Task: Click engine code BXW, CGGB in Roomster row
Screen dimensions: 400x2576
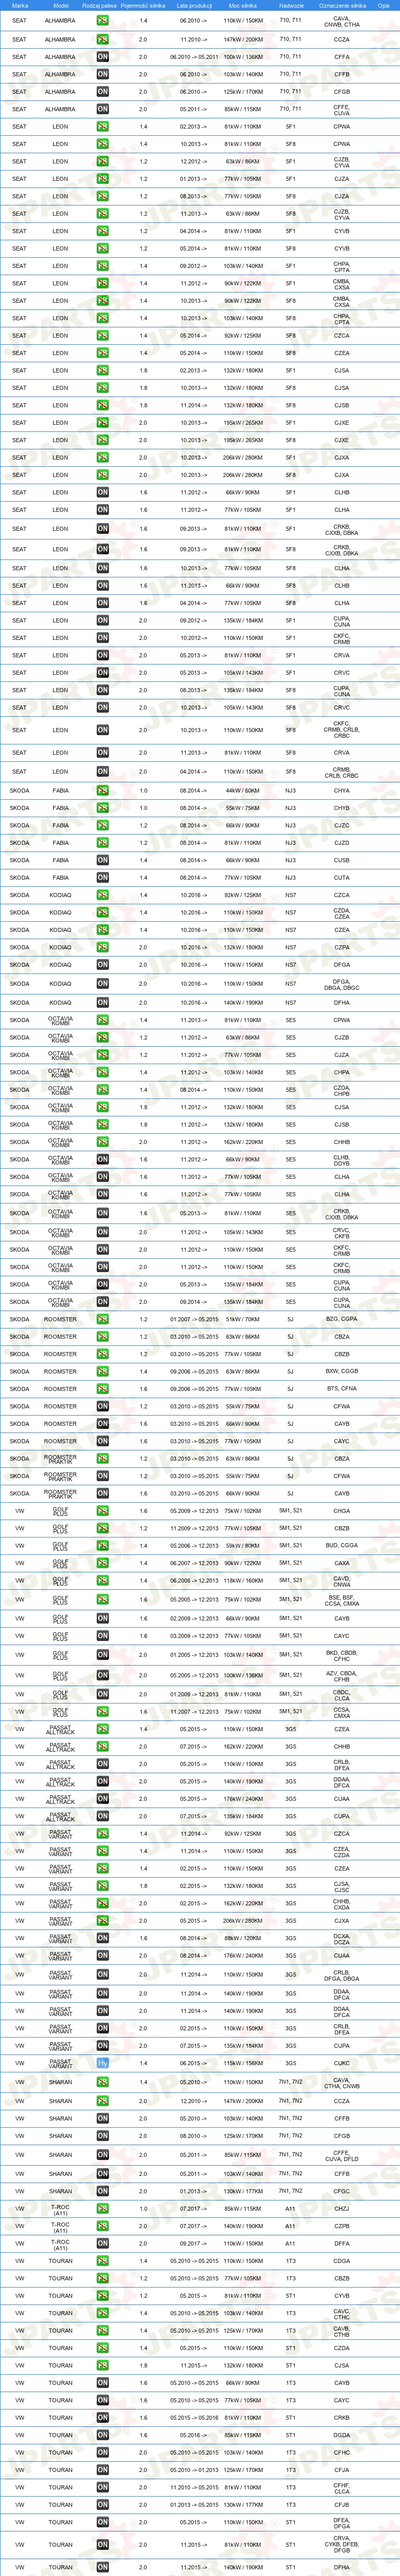Action: coord(342,1371)
